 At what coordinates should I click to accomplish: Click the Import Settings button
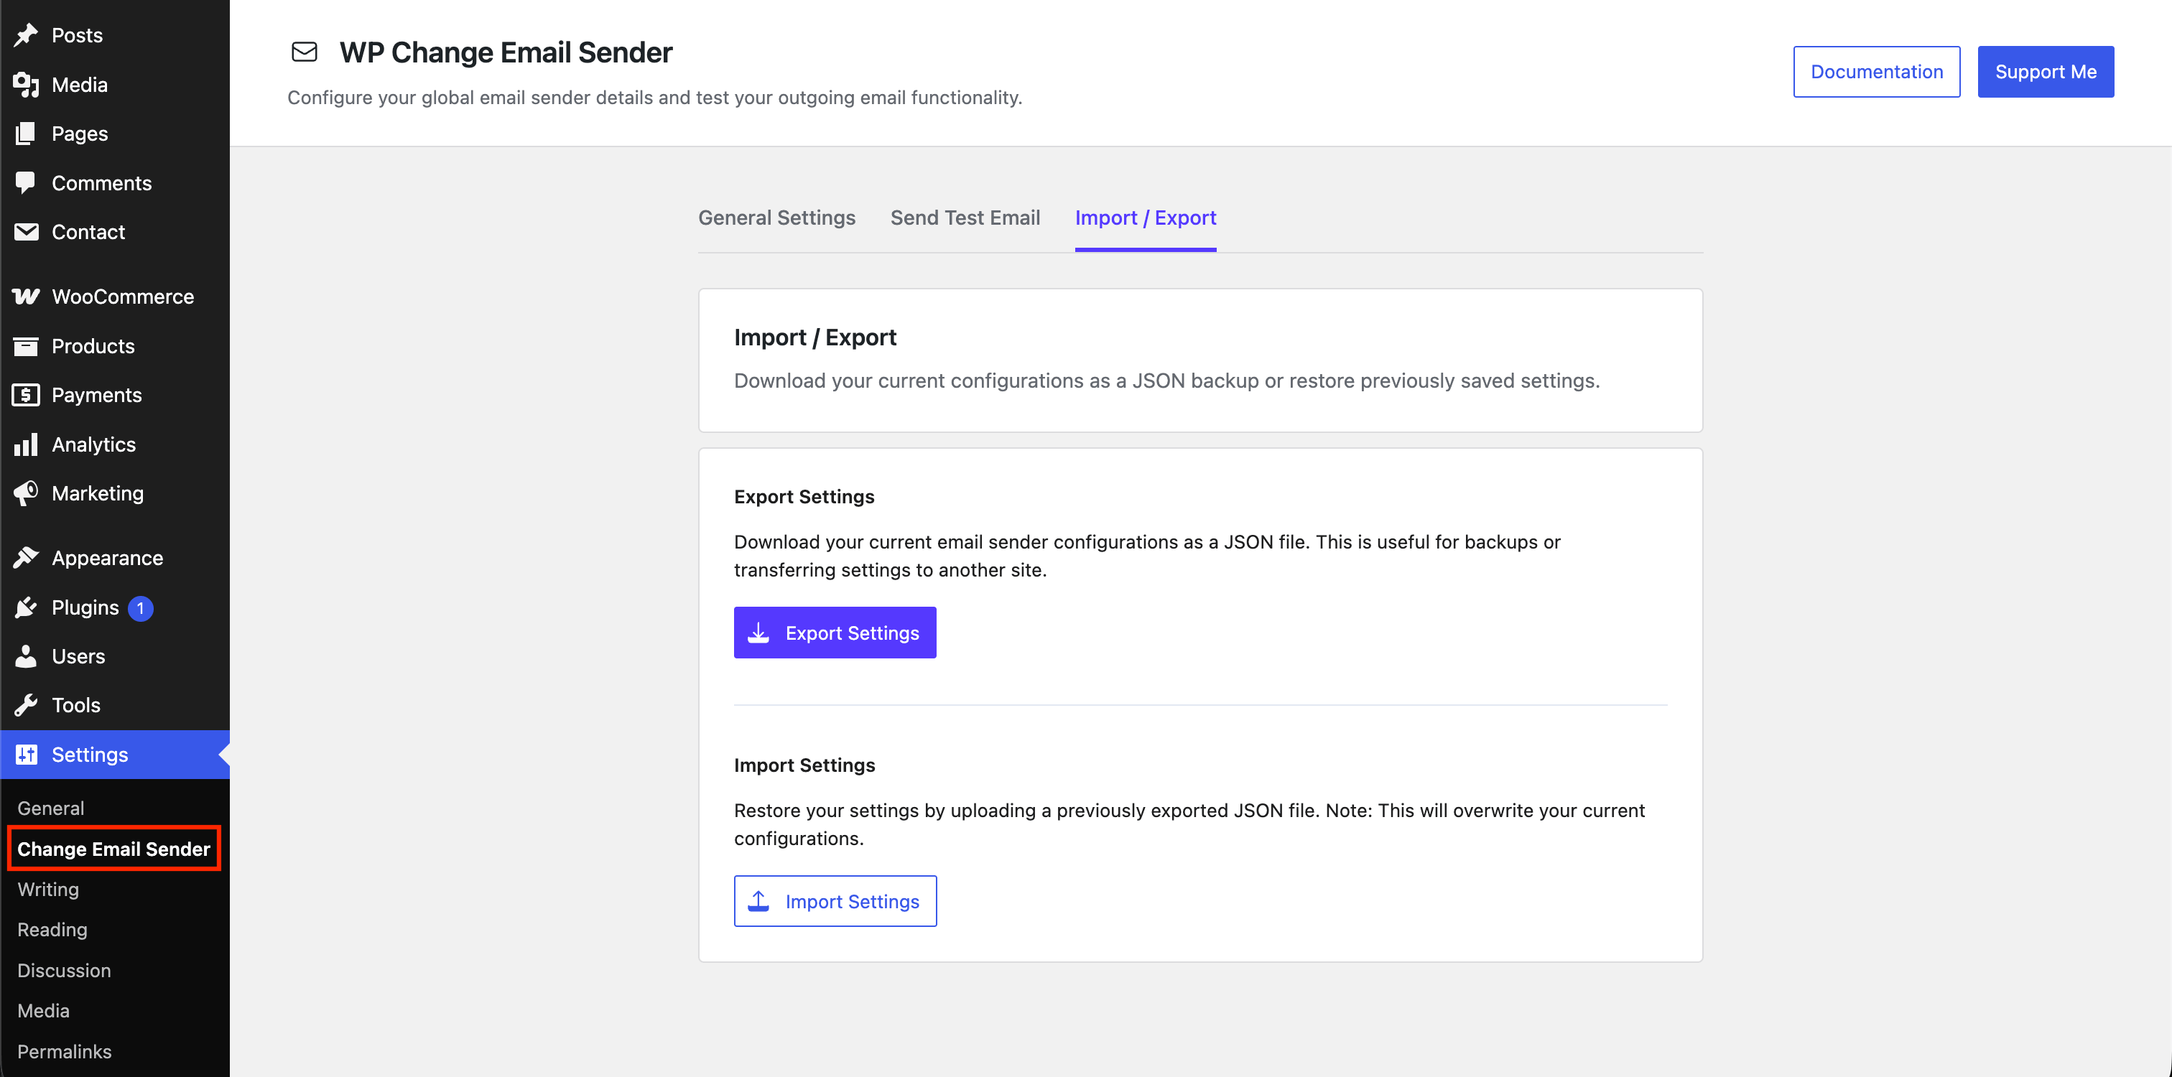835,901
